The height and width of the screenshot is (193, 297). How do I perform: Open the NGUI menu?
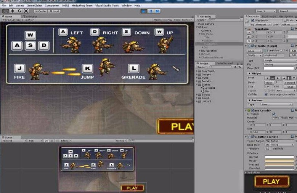click(66, 5)
